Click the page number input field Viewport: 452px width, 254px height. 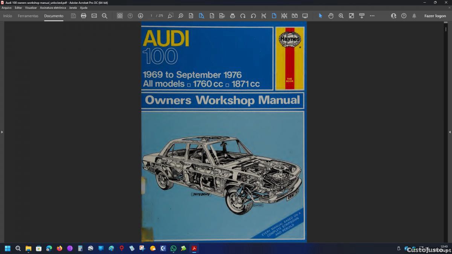[151, 16]
